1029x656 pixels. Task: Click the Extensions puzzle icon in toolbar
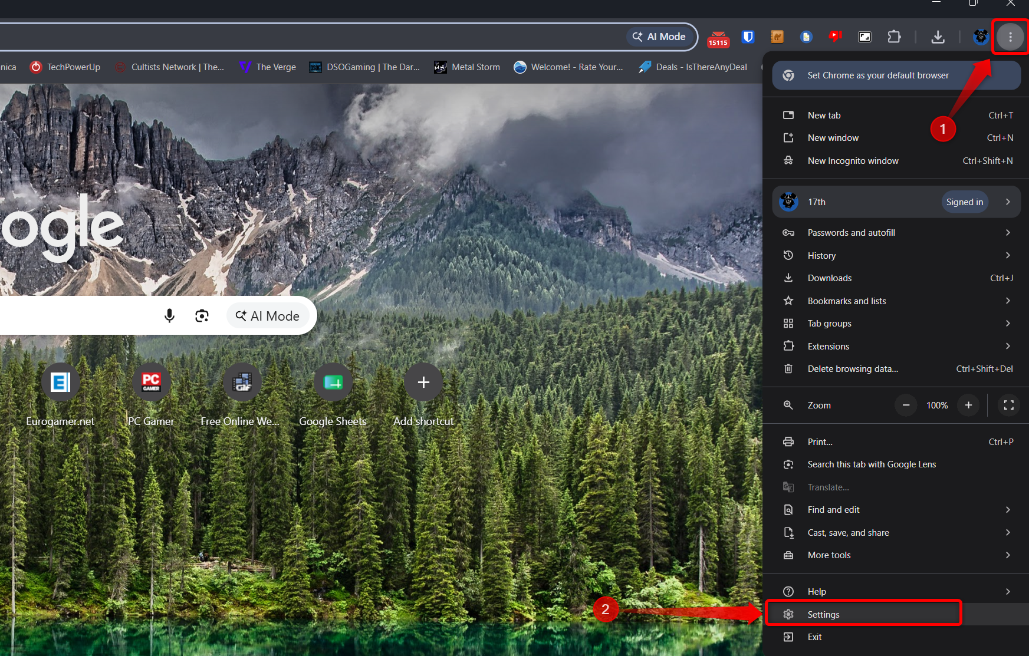[x=894, y=37]
